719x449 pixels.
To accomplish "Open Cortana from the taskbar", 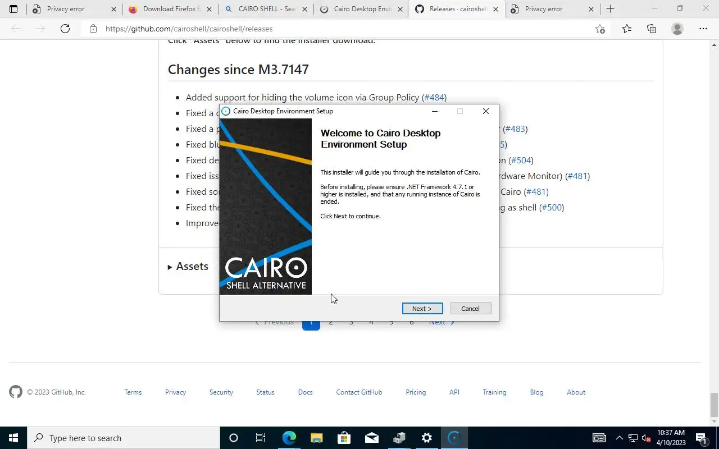I will pyautogui.click(x=234, y=438).
